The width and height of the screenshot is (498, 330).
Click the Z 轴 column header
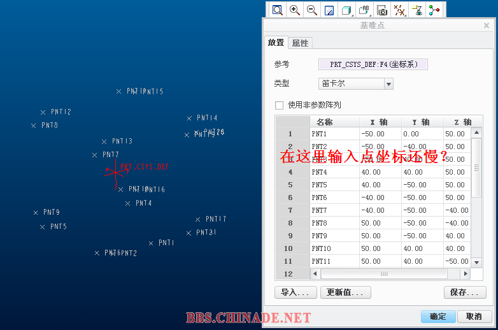pyautogui.click(x=463, y=122)
